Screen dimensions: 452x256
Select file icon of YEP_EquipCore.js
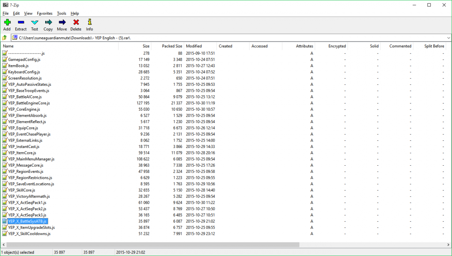[5, 128]
